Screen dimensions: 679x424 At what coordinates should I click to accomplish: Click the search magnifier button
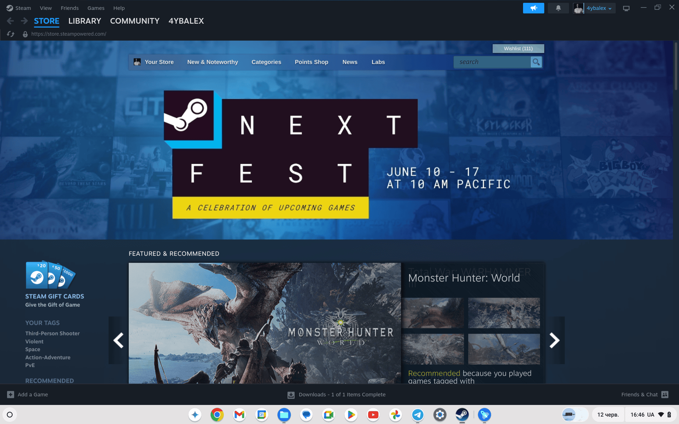click(x=536, y=62)
